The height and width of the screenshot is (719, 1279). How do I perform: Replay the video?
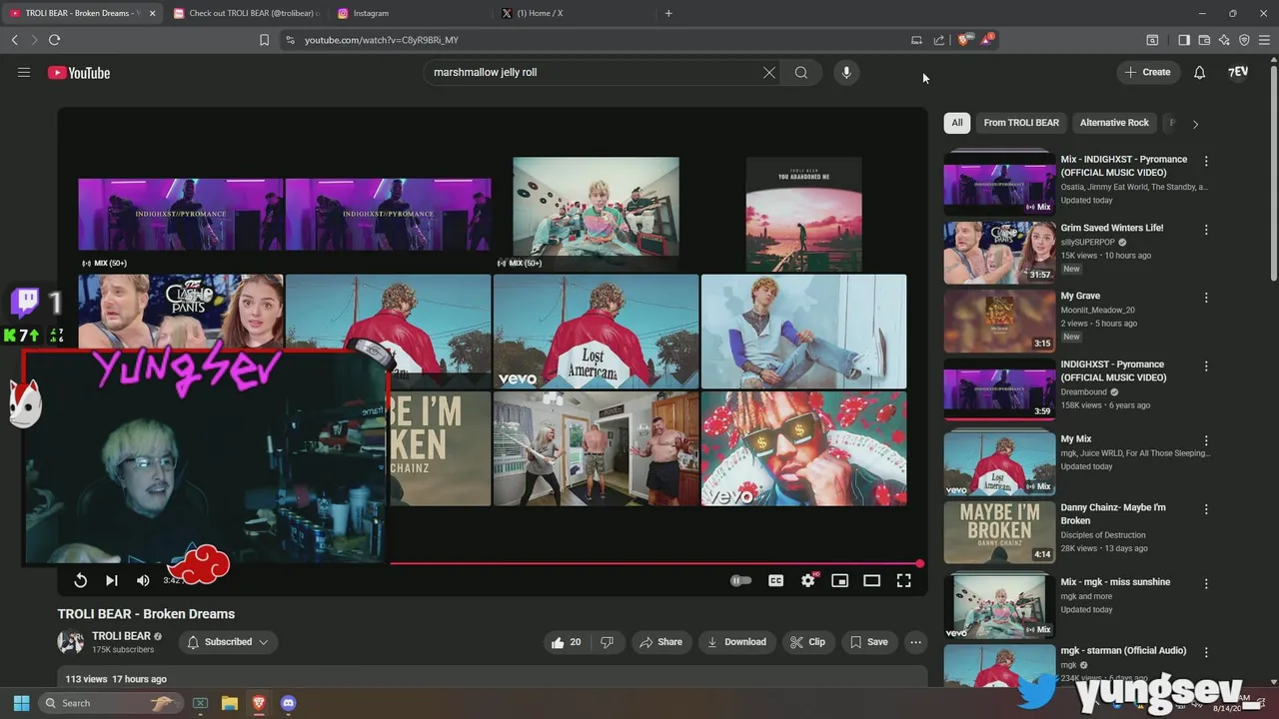81,580
